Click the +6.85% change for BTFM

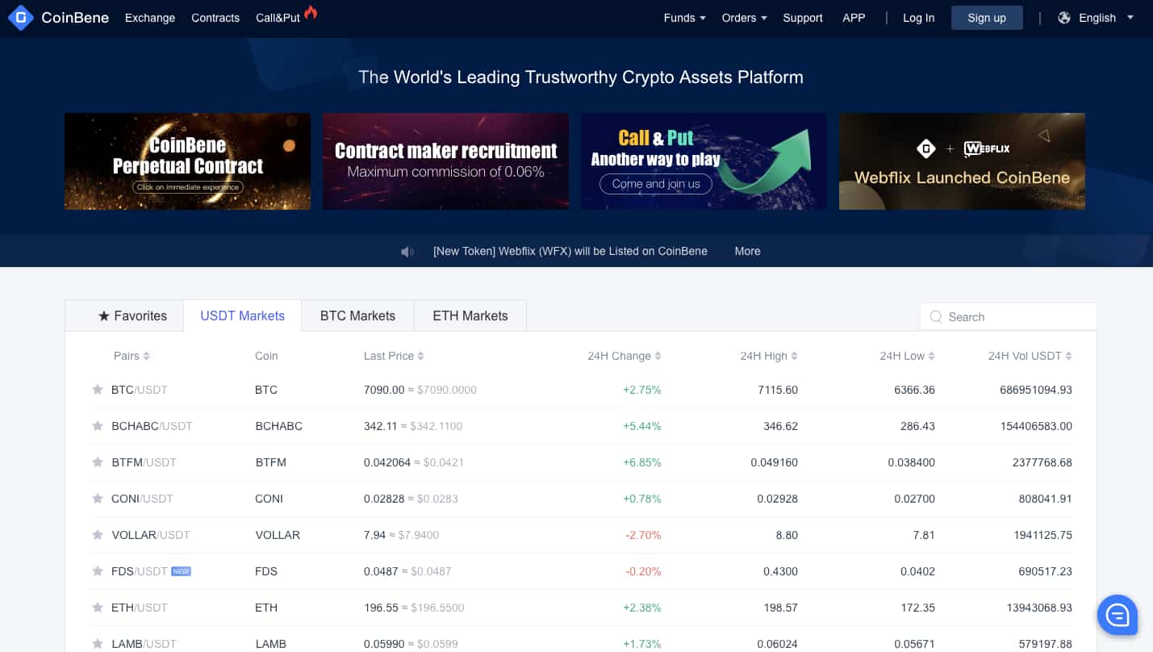coord(642,462)
